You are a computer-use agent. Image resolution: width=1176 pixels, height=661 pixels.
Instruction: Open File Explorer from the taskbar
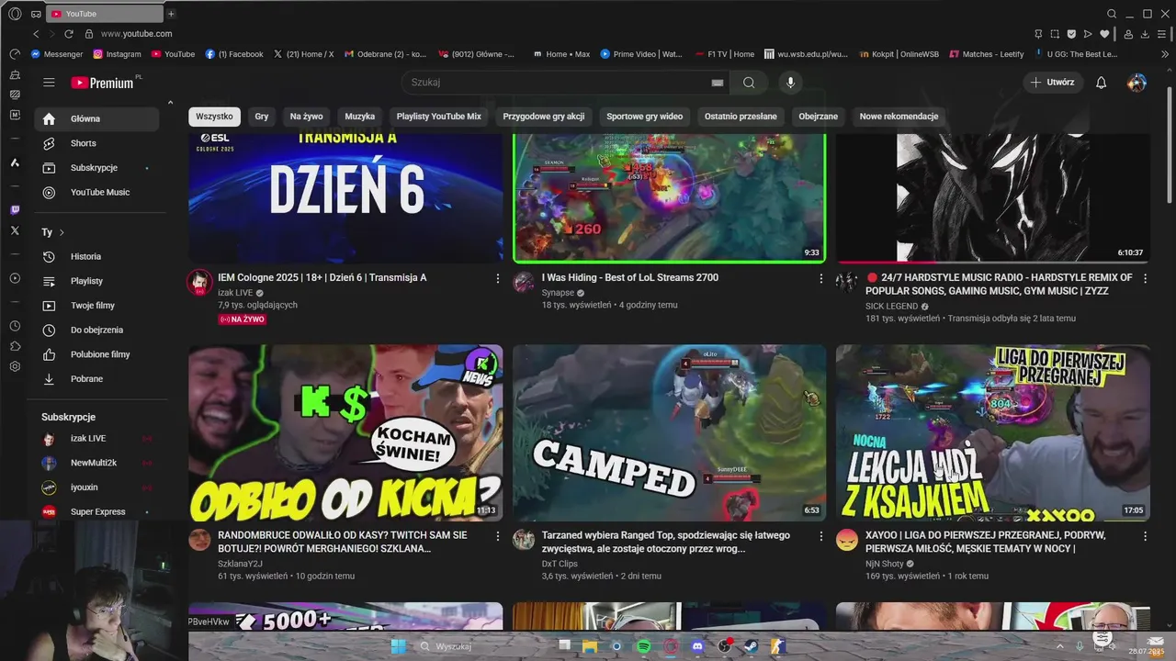590,646
